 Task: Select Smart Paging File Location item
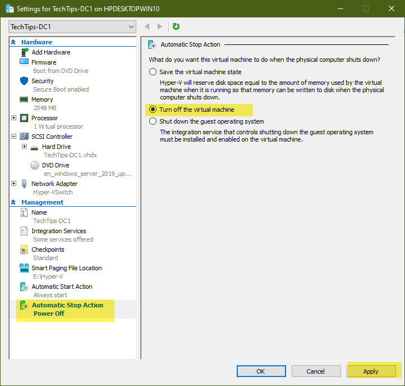[x=66, y=268]
